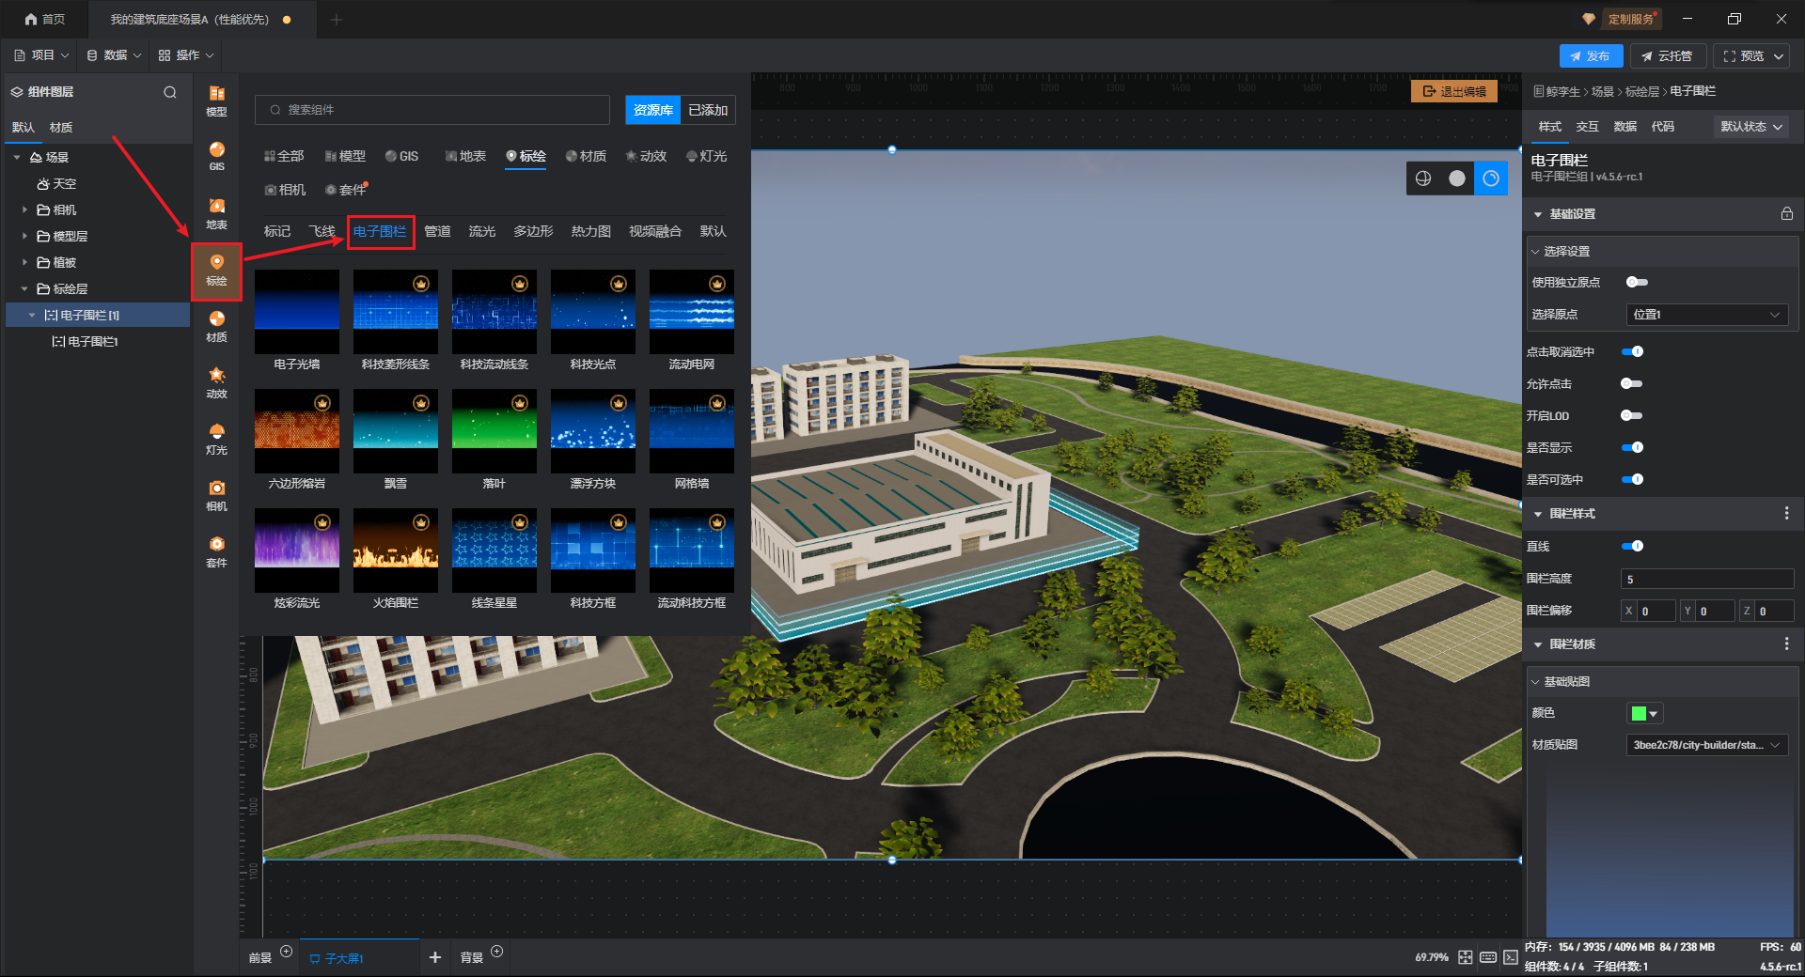Click the 发布 publish button
1805x977 pixels.
coord(1590,56)
